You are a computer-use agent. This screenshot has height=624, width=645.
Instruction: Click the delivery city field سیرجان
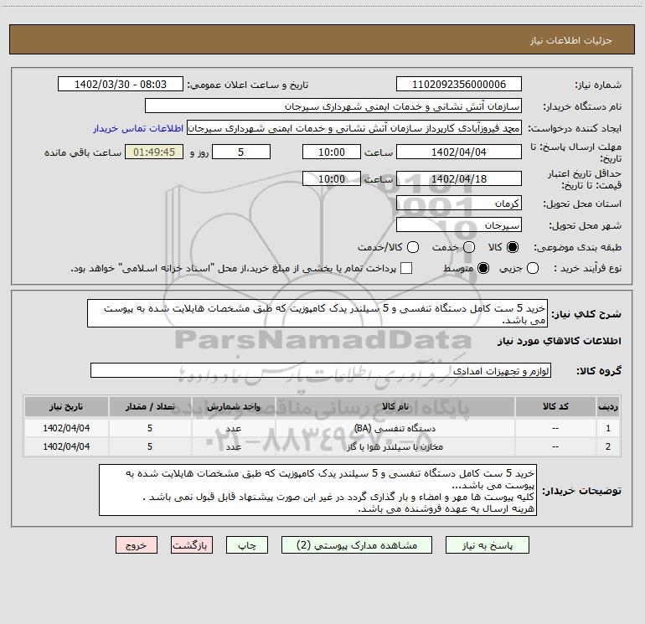(459, 224)
